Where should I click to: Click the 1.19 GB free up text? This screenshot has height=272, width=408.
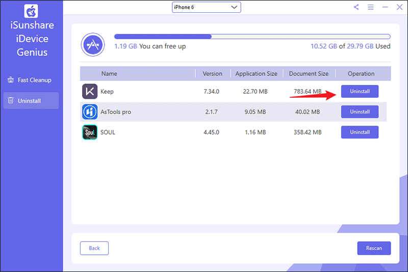tap(150, 46)
